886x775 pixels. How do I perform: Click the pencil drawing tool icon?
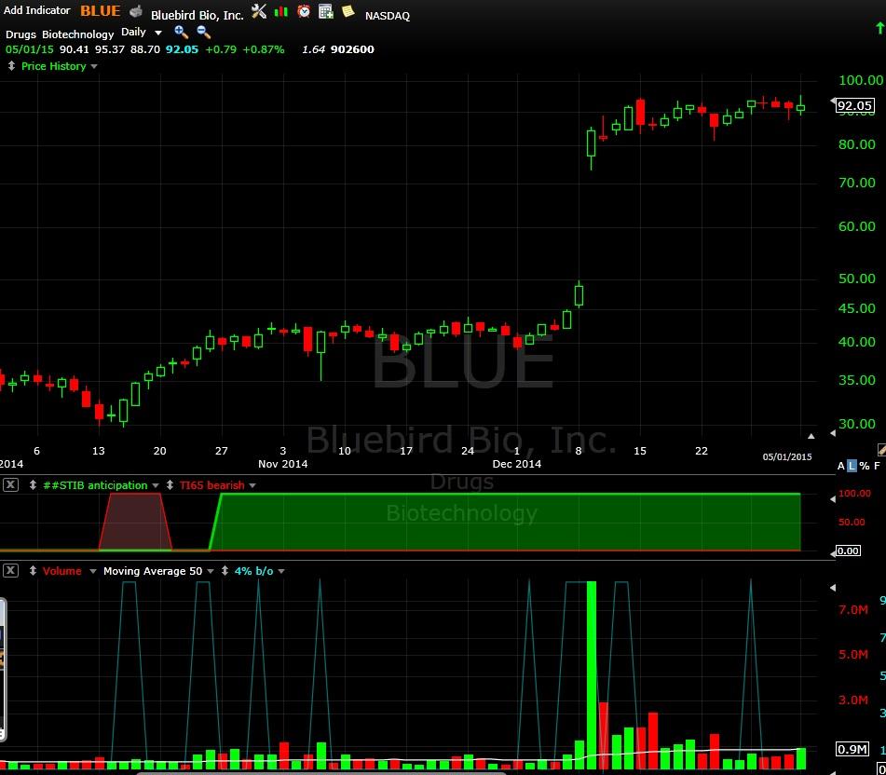pos(881,450)
